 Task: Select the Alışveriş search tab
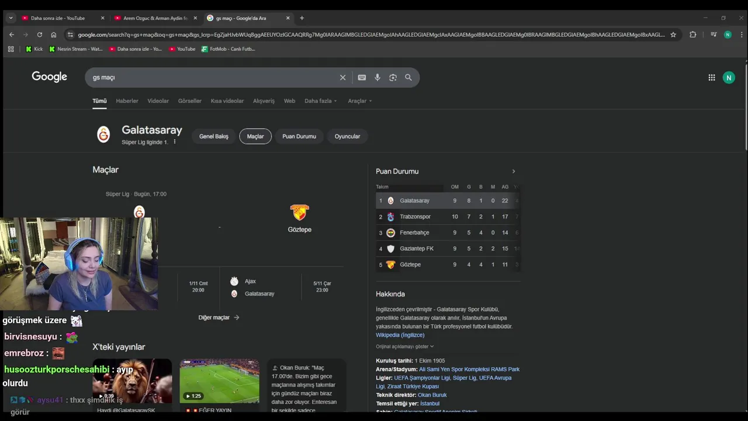(x=264, y=101)
